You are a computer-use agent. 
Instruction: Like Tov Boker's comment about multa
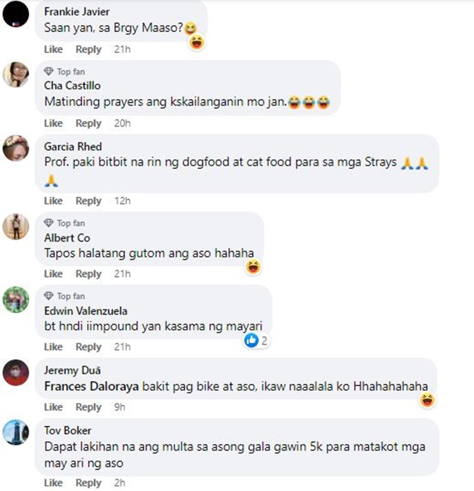click(53, 483)
